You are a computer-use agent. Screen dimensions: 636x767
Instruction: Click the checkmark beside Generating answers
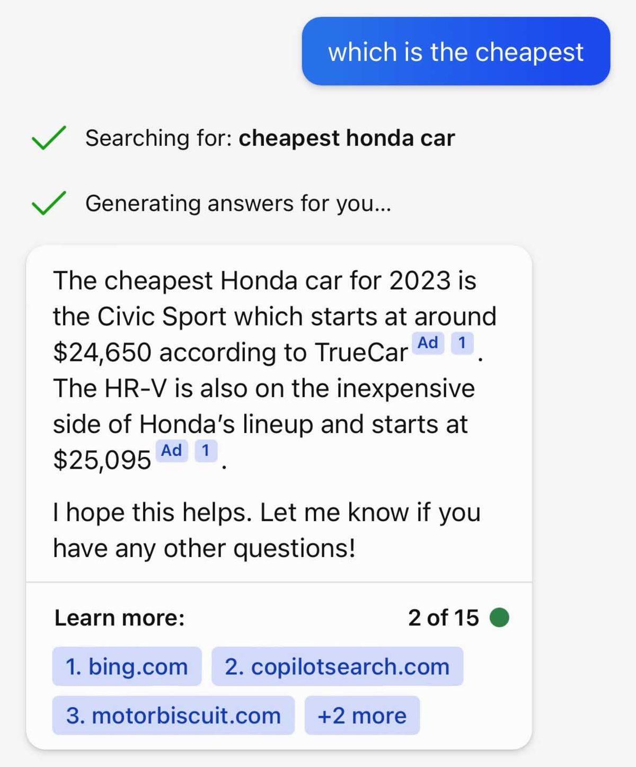[49, 203]
